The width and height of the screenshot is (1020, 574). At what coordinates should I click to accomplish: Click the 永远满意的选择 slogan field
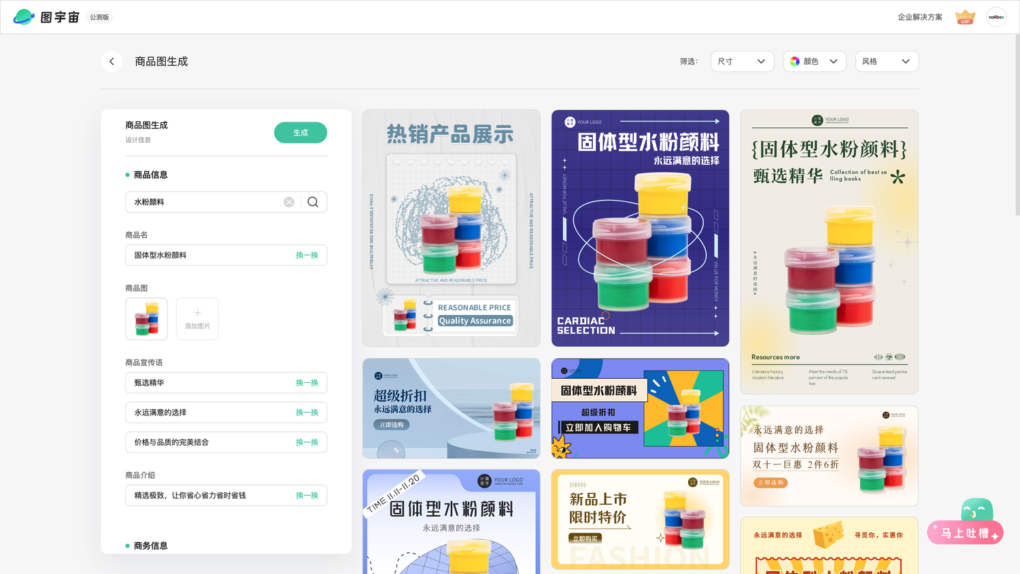(x=226, y=412)
